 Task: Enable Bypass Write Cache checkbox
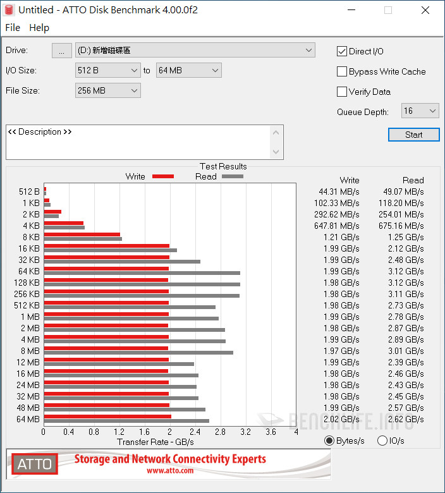(x=342, y=71)
